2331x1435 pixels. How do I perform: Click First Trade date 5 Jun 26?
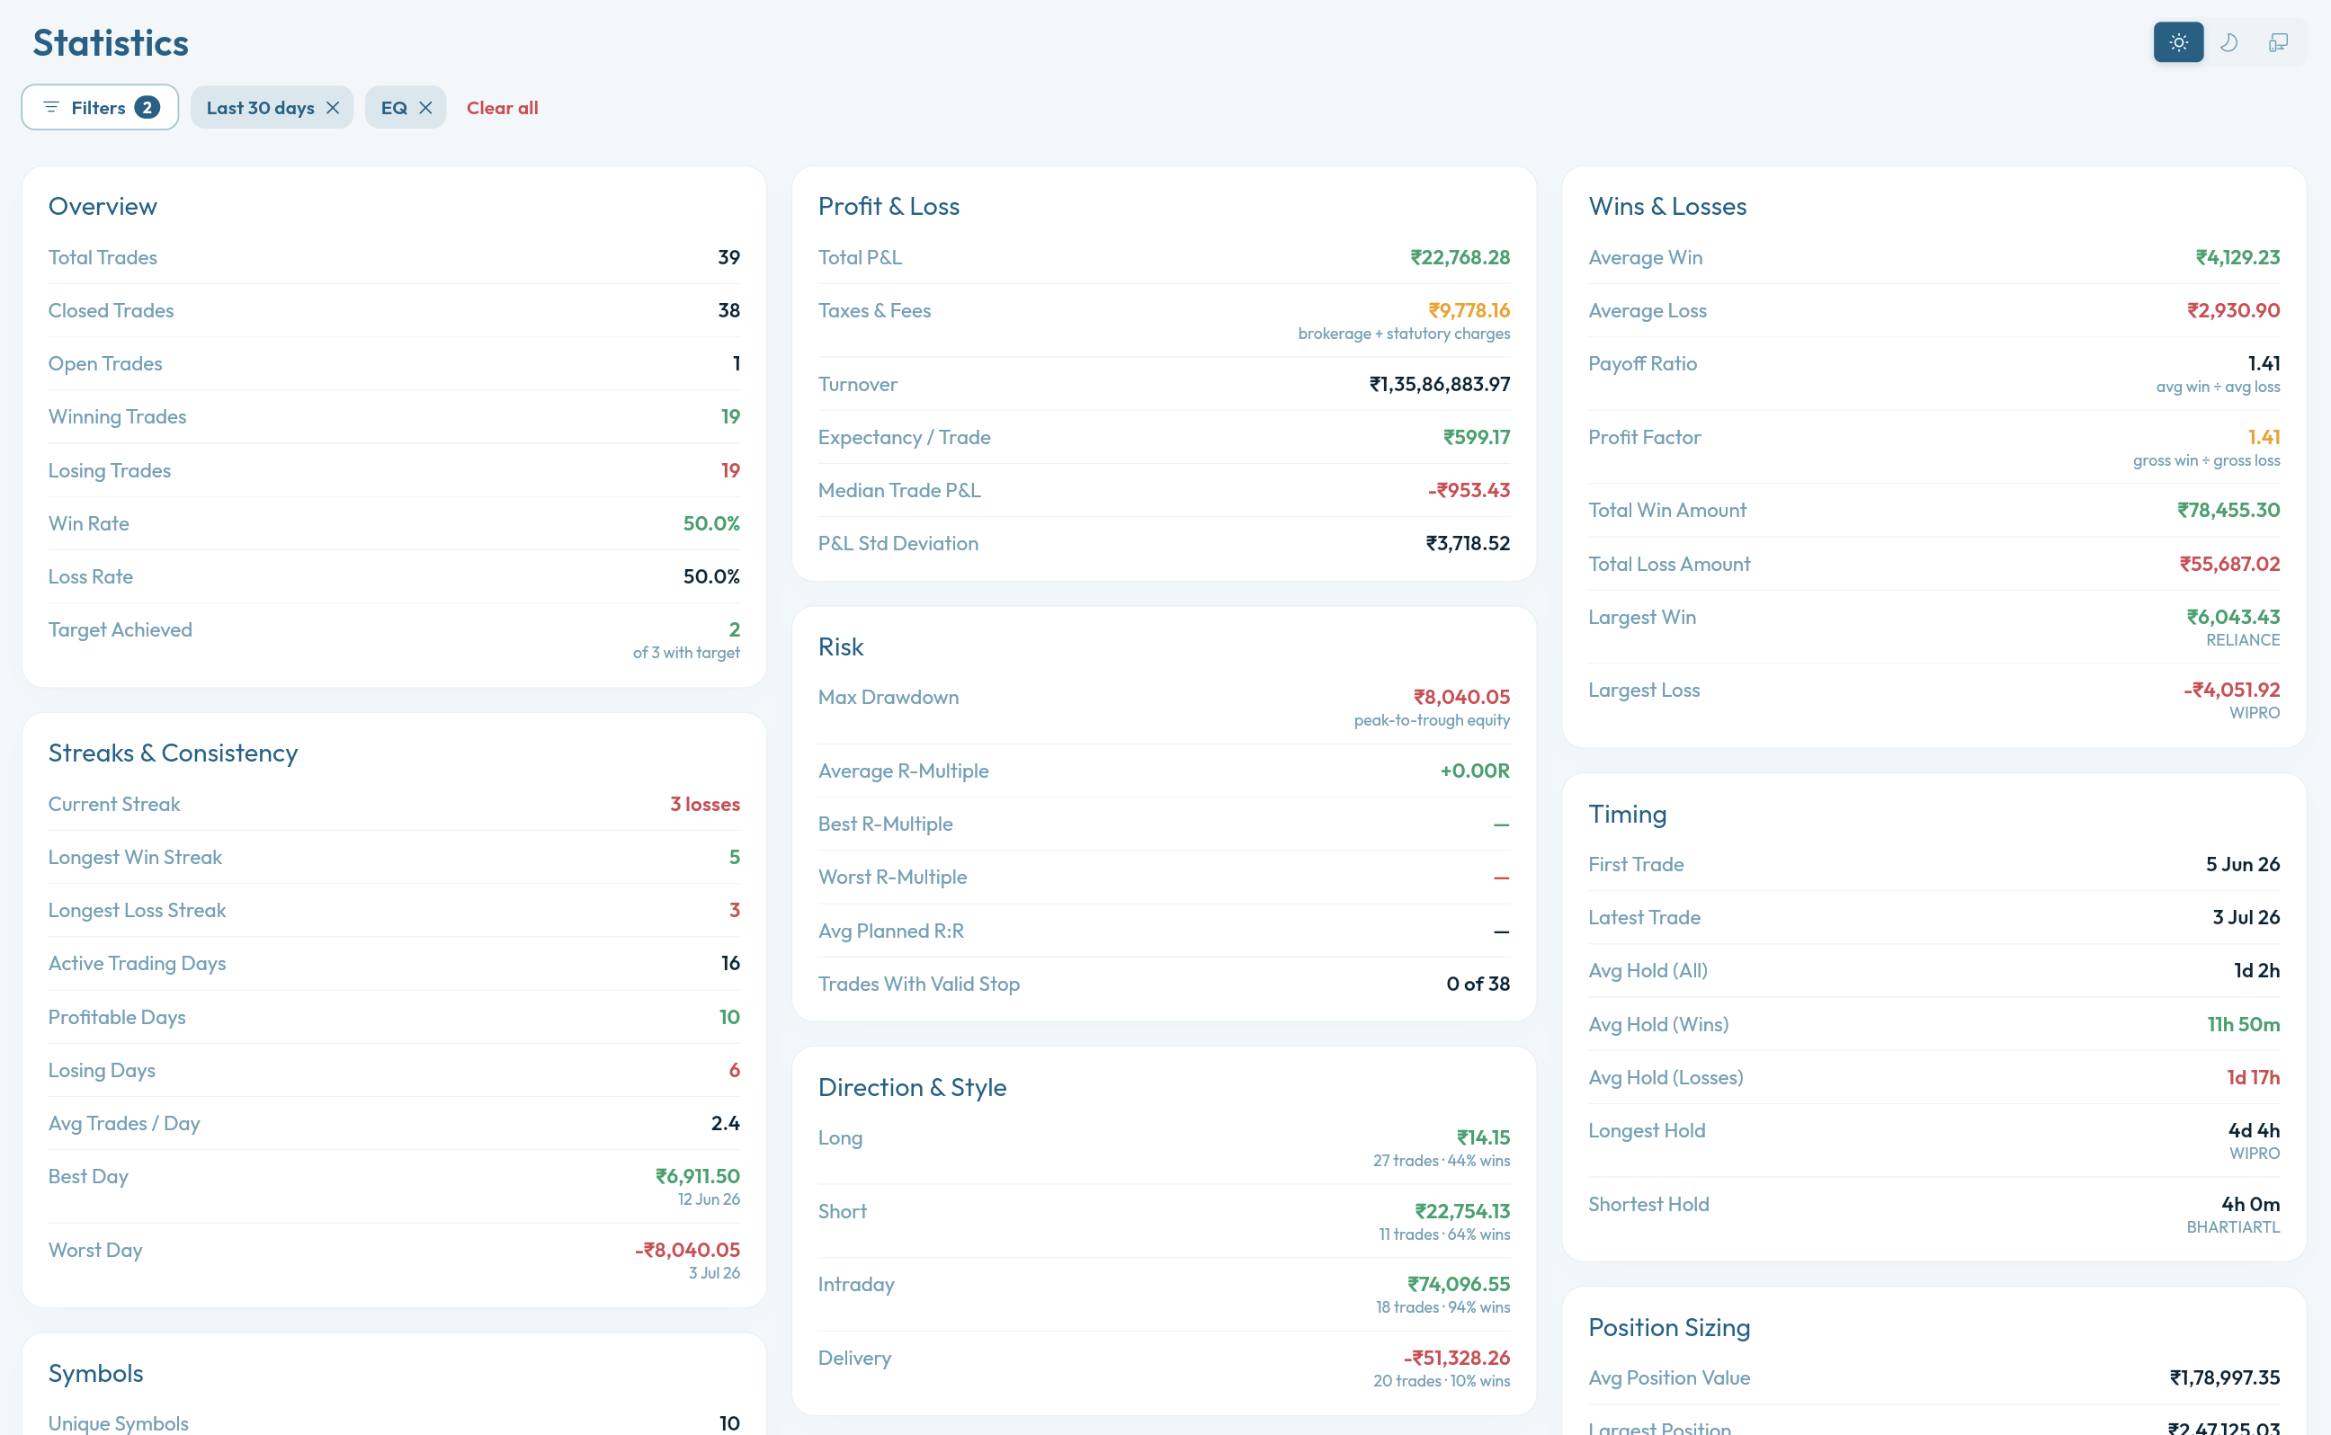click(x=2243, y=864)
